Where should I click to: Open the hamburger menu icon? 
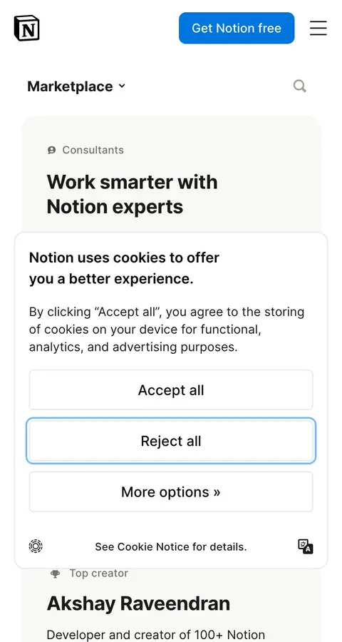point(318,28)
